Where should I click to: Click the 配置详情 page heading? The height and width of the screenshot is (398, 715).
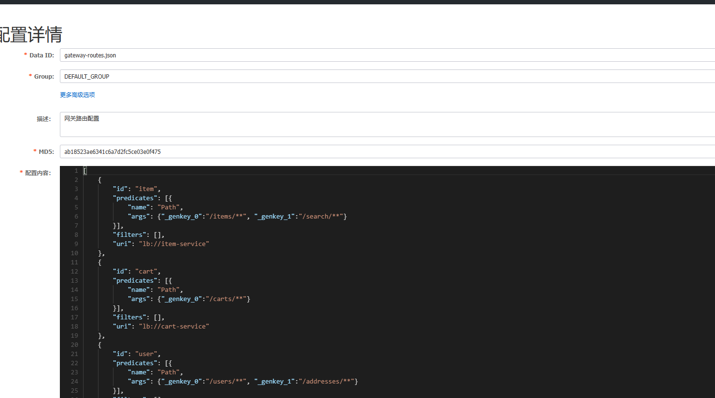click(x=31, y=35)
